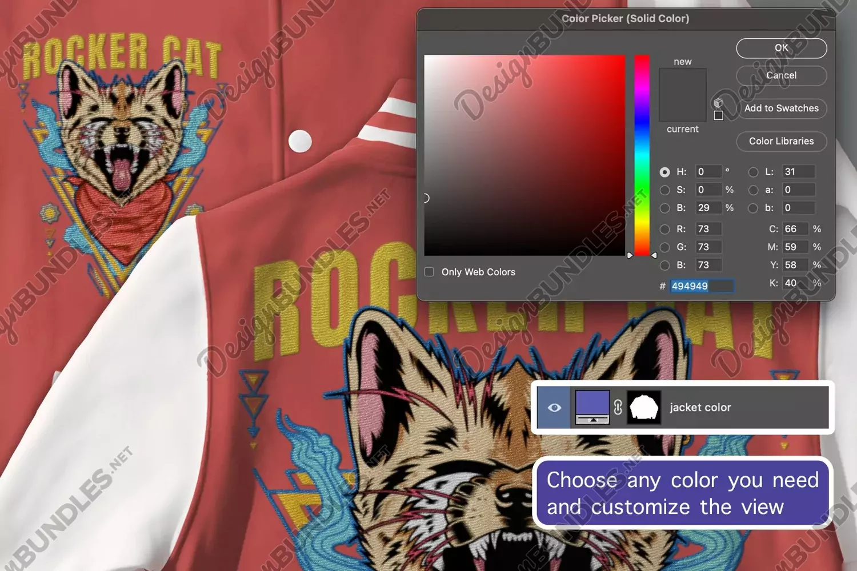Click the 'Color Picker (Solid Color)' title bar

tap(626, 19)
